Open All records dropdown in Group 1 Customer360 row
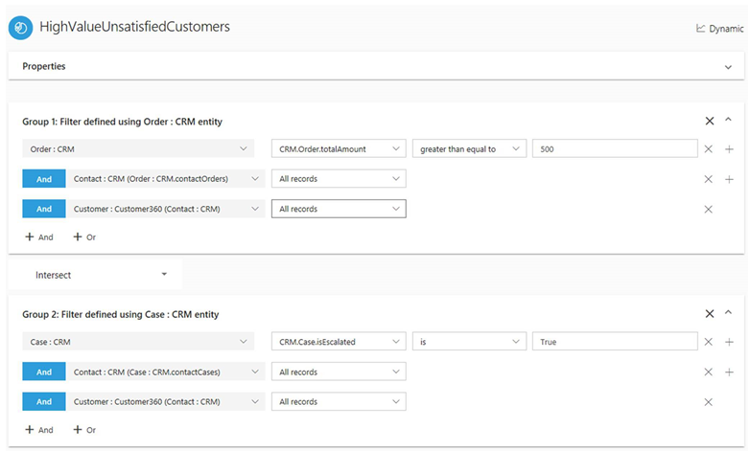This screenshot has width=750, height=451. click(339, 209)
